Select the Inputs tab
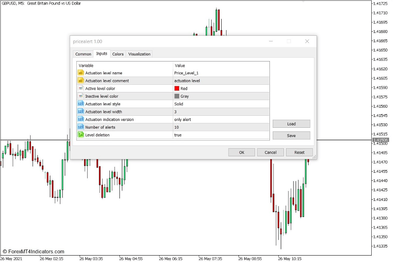The width and height of the screenshot is (393, 262). [101, 53]
